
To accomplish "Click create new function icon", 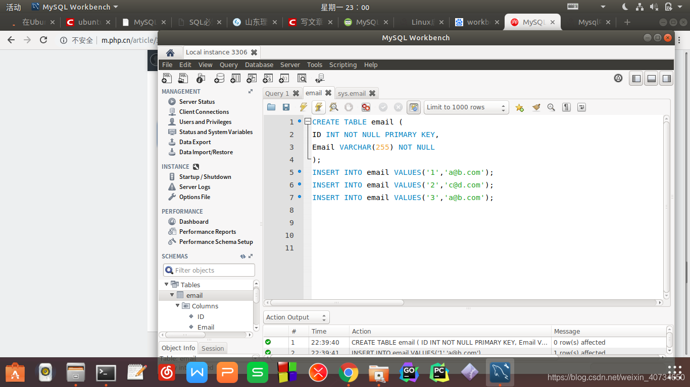I will point(284,78).
